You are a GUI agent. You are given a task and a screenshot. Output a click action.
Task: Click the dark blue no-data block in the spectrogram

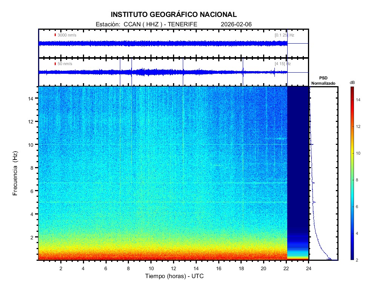tap(298, 158)
